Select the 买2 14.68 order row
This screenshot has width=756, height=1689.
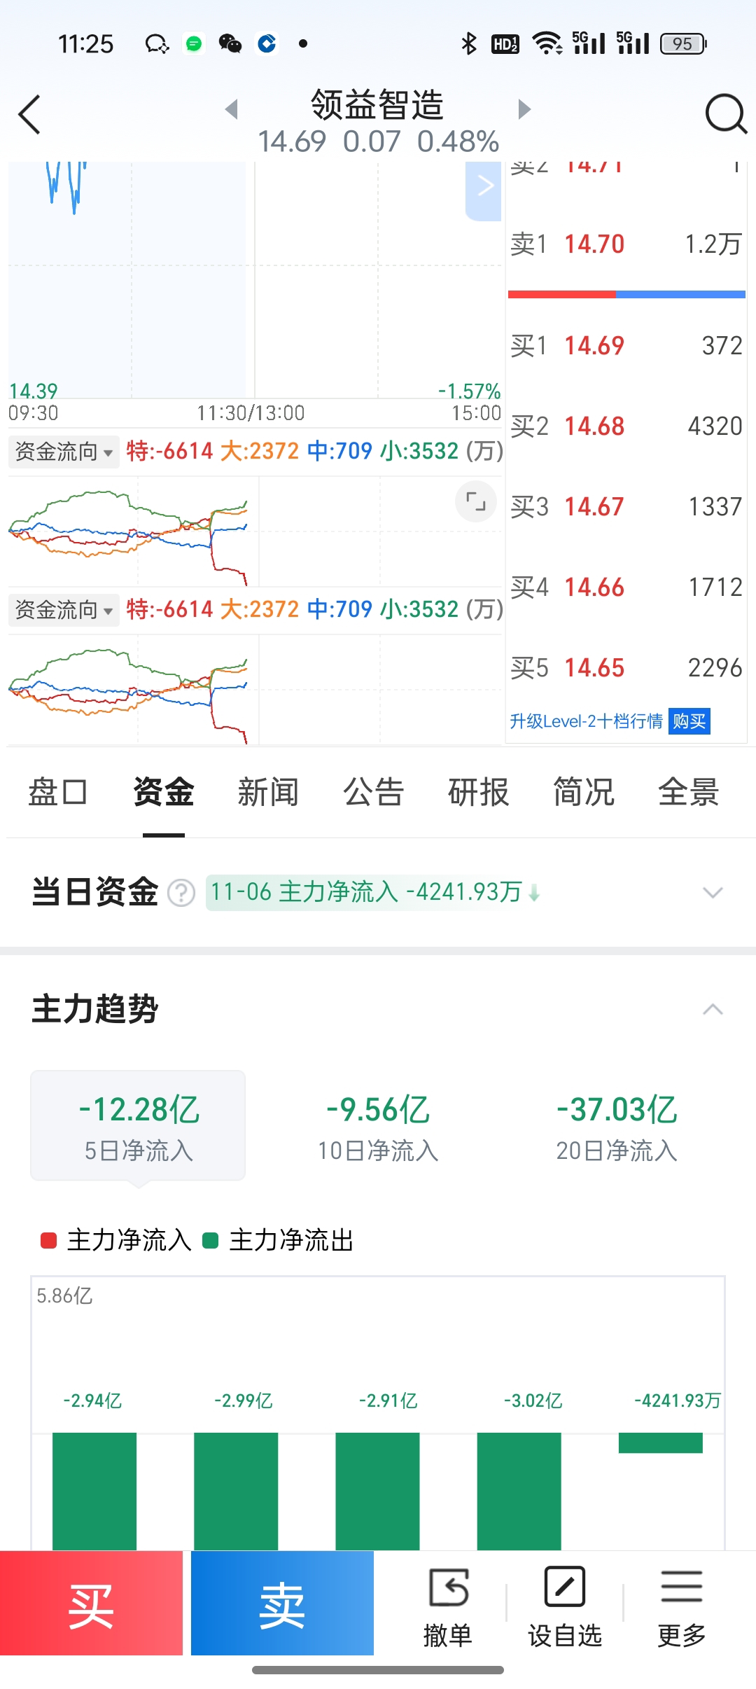[626, 426]
